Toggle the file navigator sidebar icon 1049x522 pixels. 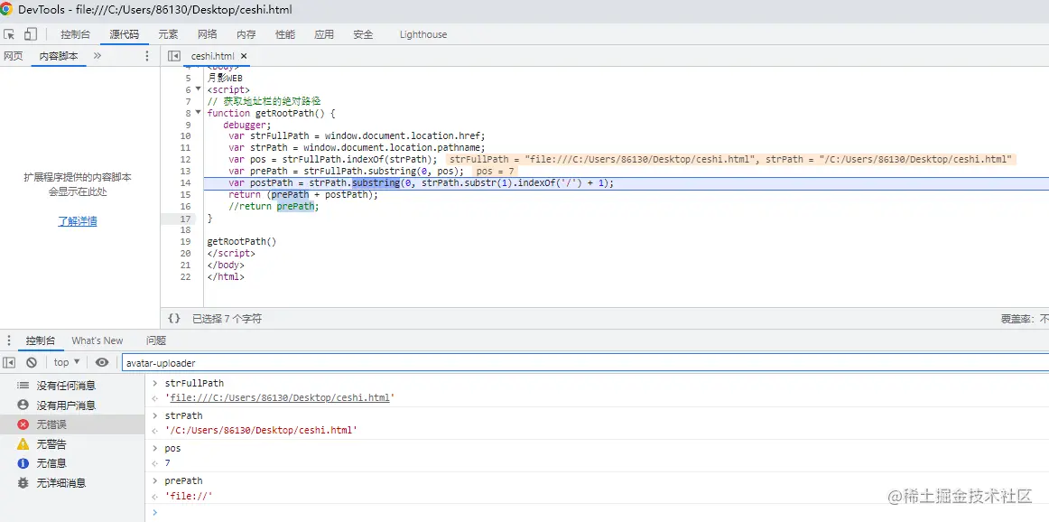pos(174,56)
